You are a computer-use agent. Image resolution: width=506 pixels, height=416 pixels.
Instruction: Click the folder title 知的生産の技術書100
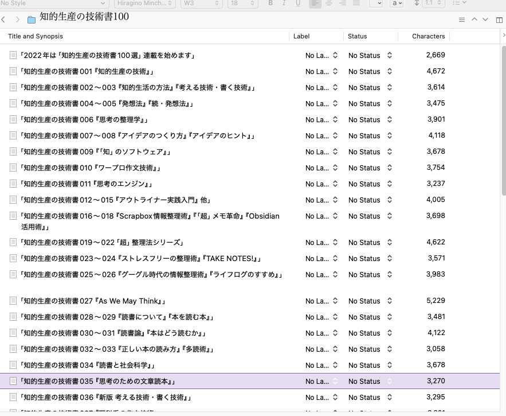pyautogui.click(x=84, y=17)
